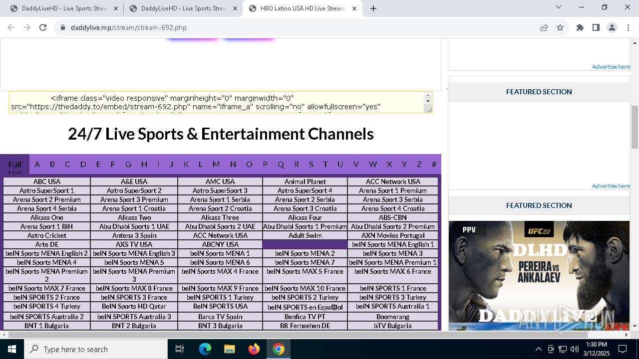Open the ABS-CBN channel
Image resolution: width=639 pixels, height=359 pixels.
(x=393, y=217)
